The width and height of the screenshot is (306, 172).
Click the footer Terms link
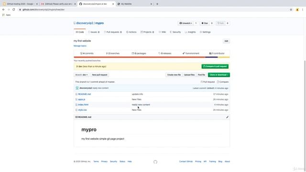(x=96, y=161)
